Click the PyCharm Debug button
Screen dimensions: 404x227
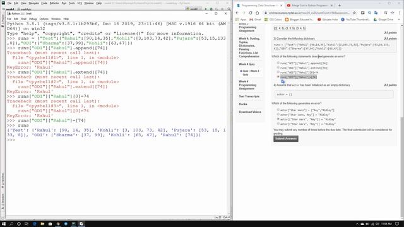tap(211, 9)
